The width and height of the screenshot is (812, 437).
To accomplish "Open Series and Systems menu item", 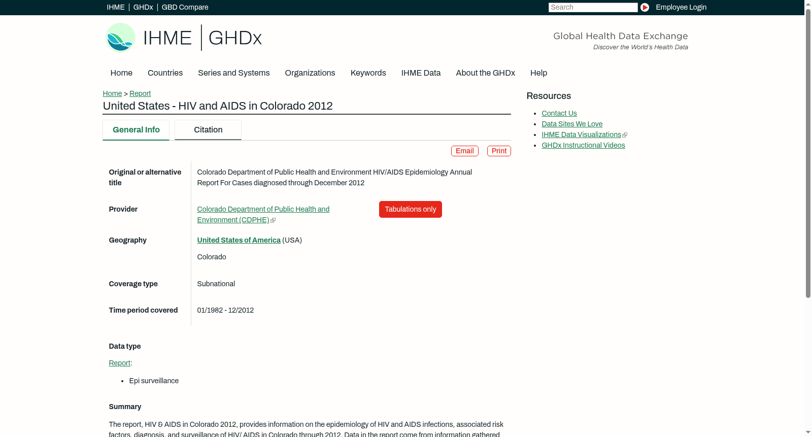I will pos(233,73).
